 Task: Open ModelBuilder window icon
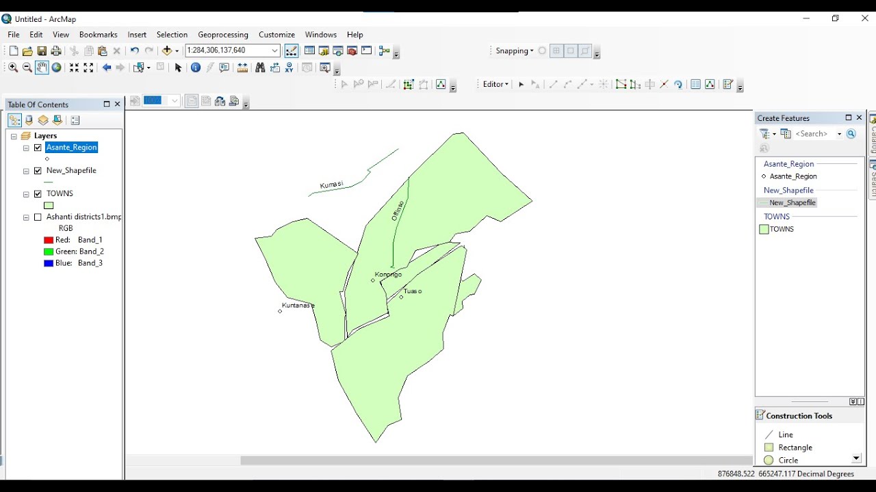385,51
